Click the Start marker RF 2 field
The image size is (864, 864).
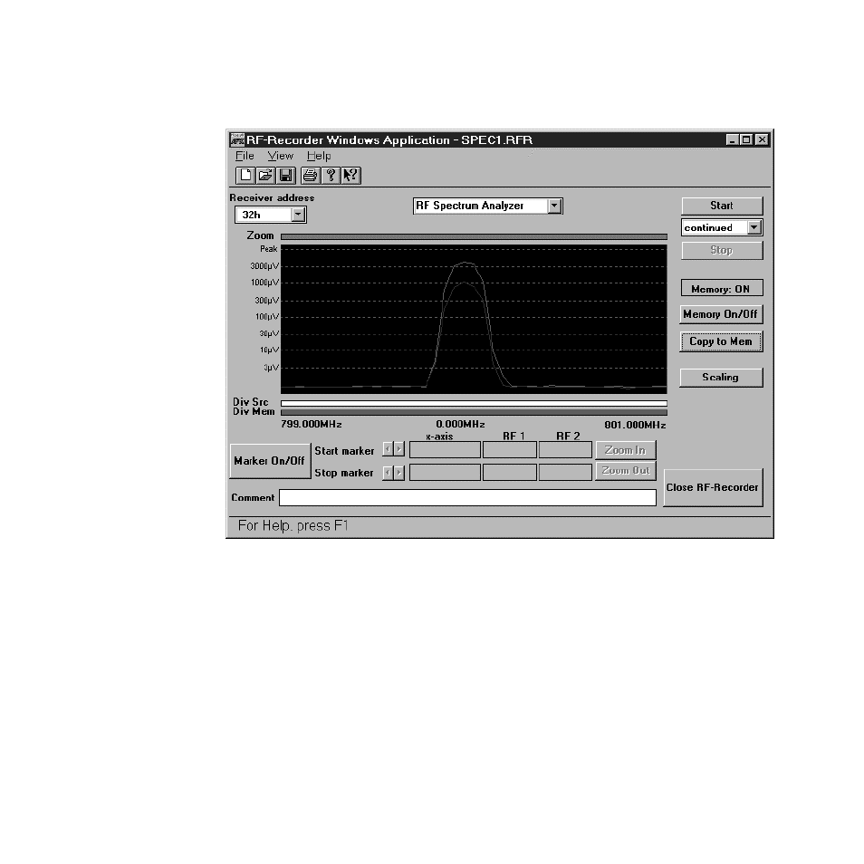point(565,449)
